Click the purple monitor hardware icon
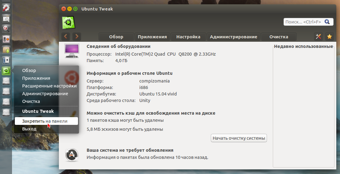This screenshot has height=174, width=340. [72, 51]
